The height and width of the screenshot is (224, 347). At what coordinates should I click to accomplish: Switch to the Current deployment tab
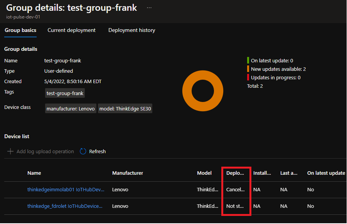tap(71, 30)
